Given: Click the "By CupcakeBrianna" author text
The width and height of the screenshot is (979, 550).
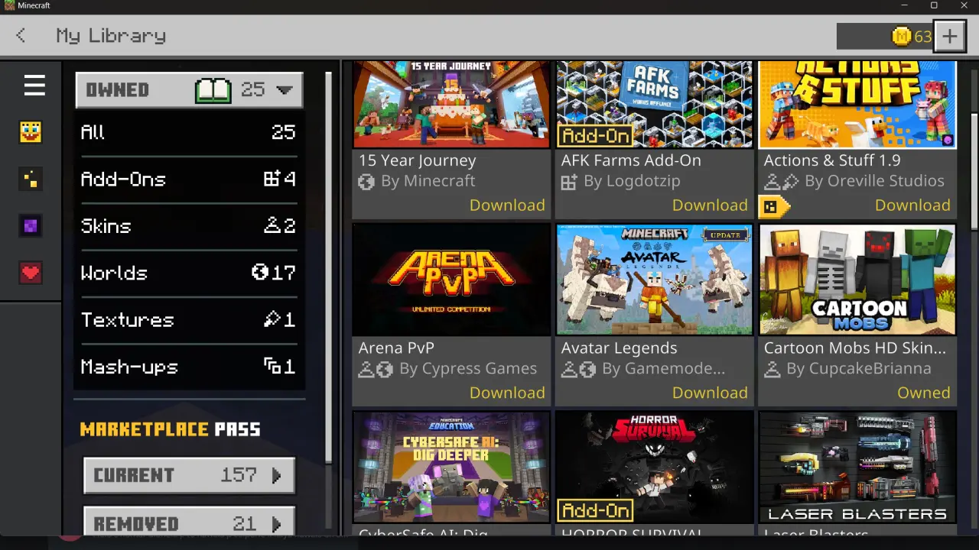Looking at the screenshot, I should pyautogui.click(x=859, y=369).
